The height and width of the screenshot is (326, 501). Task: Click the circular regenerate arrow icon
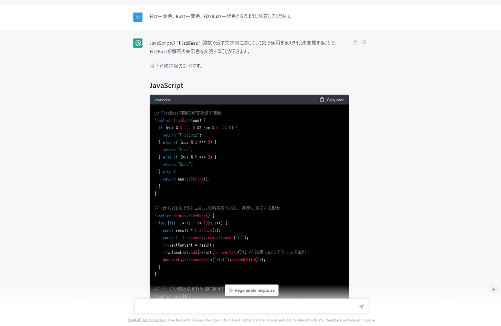point(230,290)
